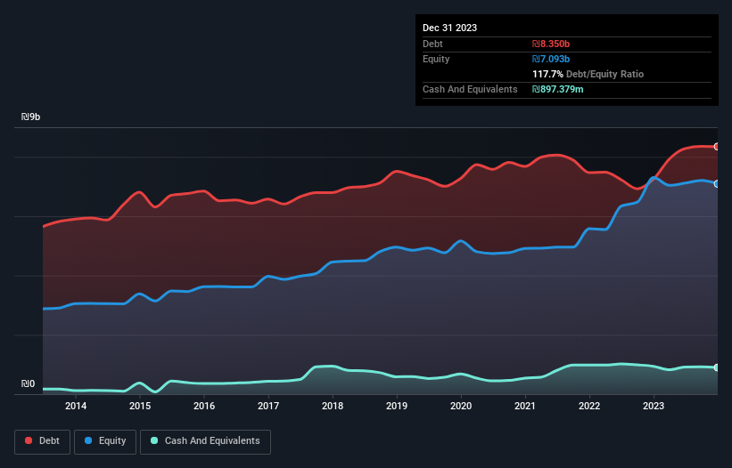Click the ₪0 y-axis label
732x468 pixels.
(28, 383)
